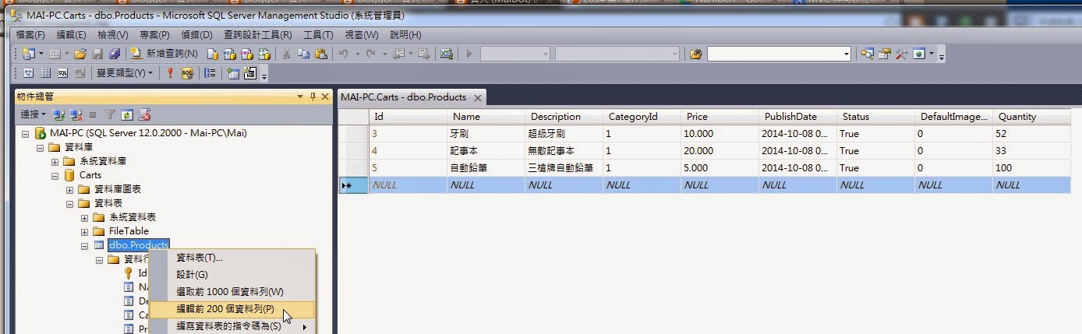Click the Price cell 5.000

(x=720, y=168)
